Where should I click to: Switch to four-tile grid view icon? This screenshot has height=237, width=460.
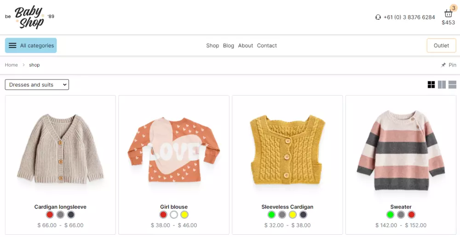pyautogui.click(x=431, y=85)
